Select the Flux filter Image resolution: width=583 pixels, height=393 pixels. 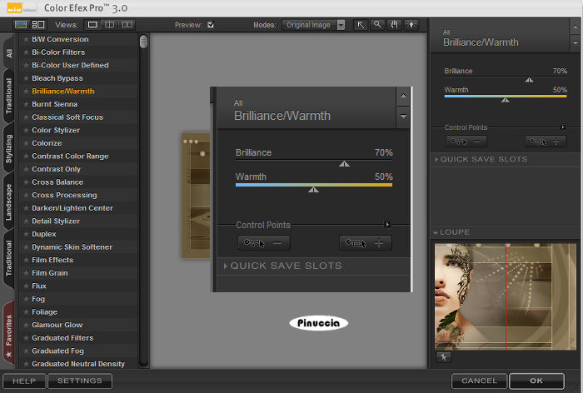(x=39, y=286)
